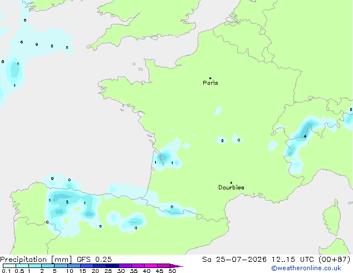Click the Paris city dot marker
Viewport: 353px width, 273px height.
coord(210,78)
